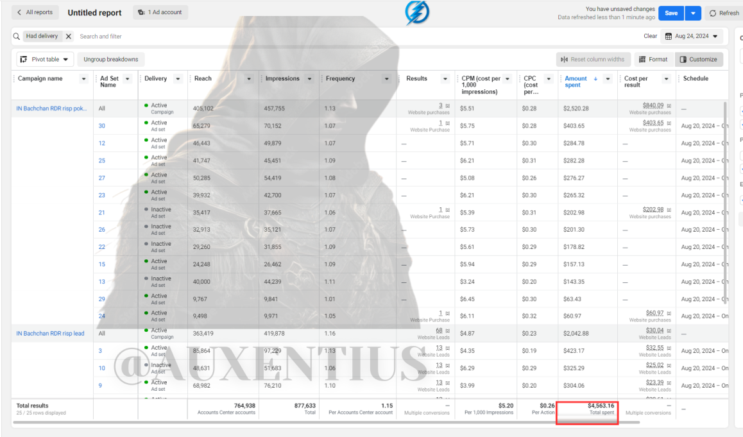The image size is (743, 437).
Task: Open CPM column dropdown
Action: pyautogui.click(x=508, y=79)
